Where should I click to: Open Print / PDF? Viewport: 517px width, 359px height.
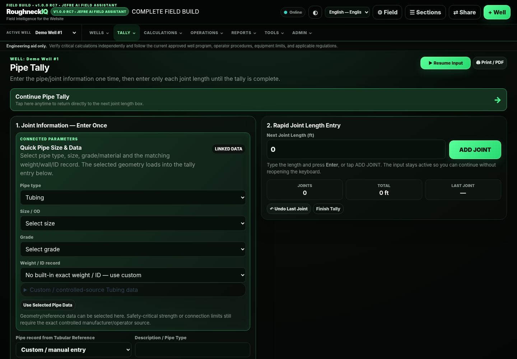490,63
